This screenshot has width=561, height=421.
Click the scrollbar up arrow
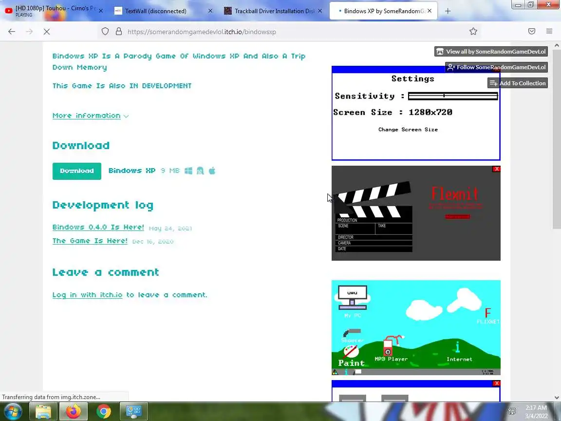click(x=557, y=45)
